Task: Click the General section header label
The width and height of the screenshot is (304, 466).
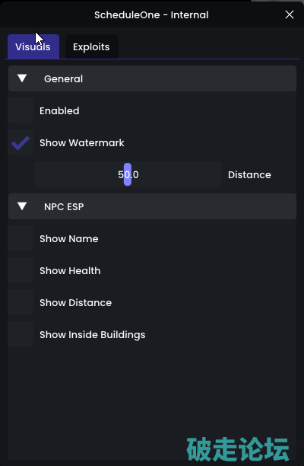Action: point(64,78)
